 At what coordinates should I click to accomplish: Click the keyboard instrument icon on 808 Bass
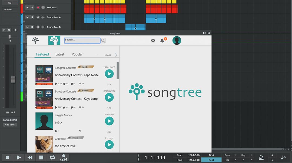click(x=43, y=8)
